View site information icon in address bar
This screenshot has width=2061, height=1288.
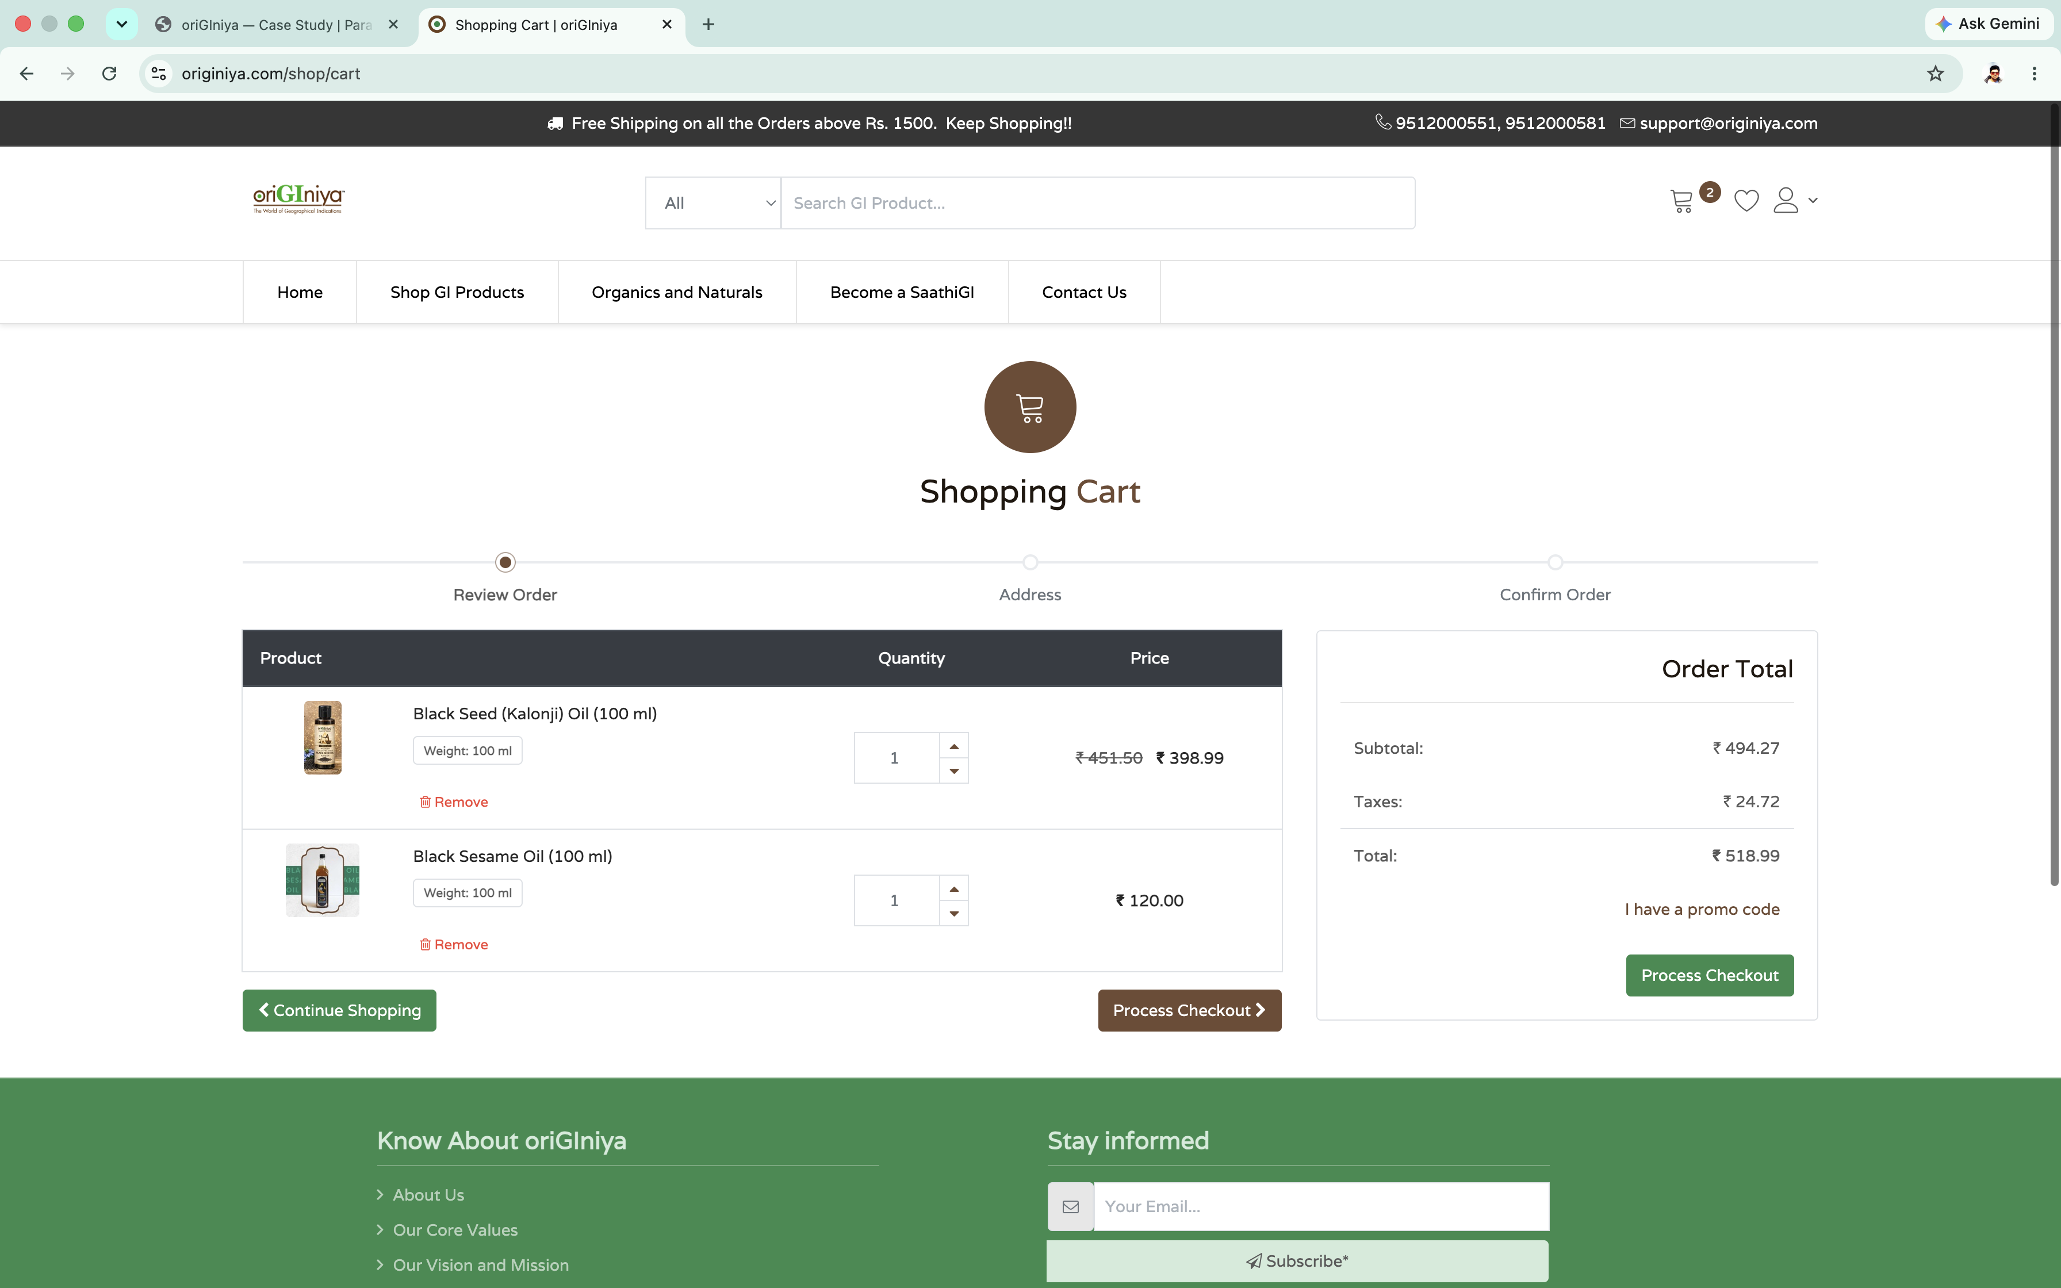tap(158, 73)
